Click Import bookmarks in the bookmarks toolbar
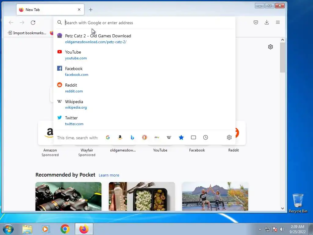 click(27, 33)
